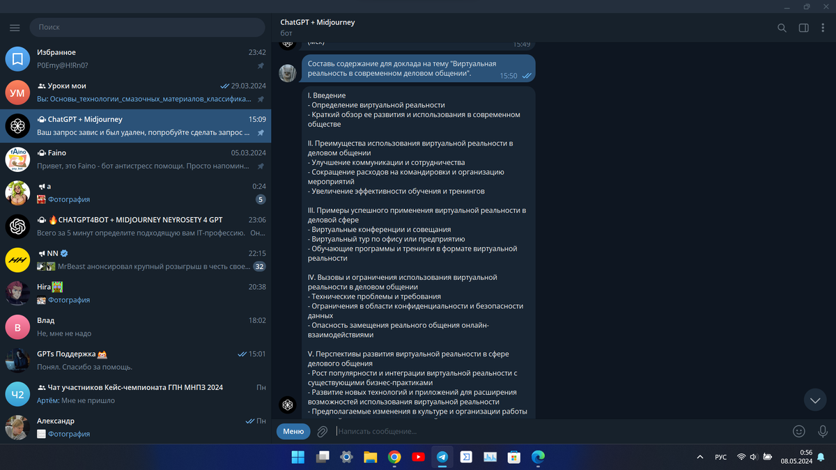Open Task View in taskbar
836x470 pixels.
tap(322, 457)
